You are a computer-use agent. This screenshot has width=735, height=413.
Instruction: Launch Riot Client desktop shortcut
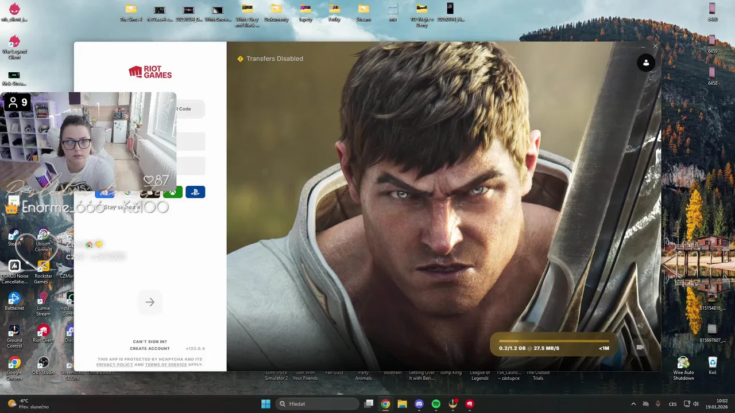pos(43,334)
